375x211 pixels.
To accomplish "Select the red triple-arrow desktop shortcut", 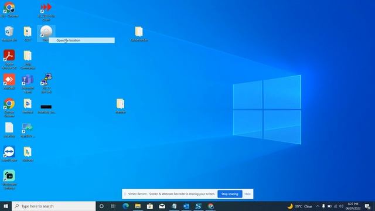I will click(46, 12).
